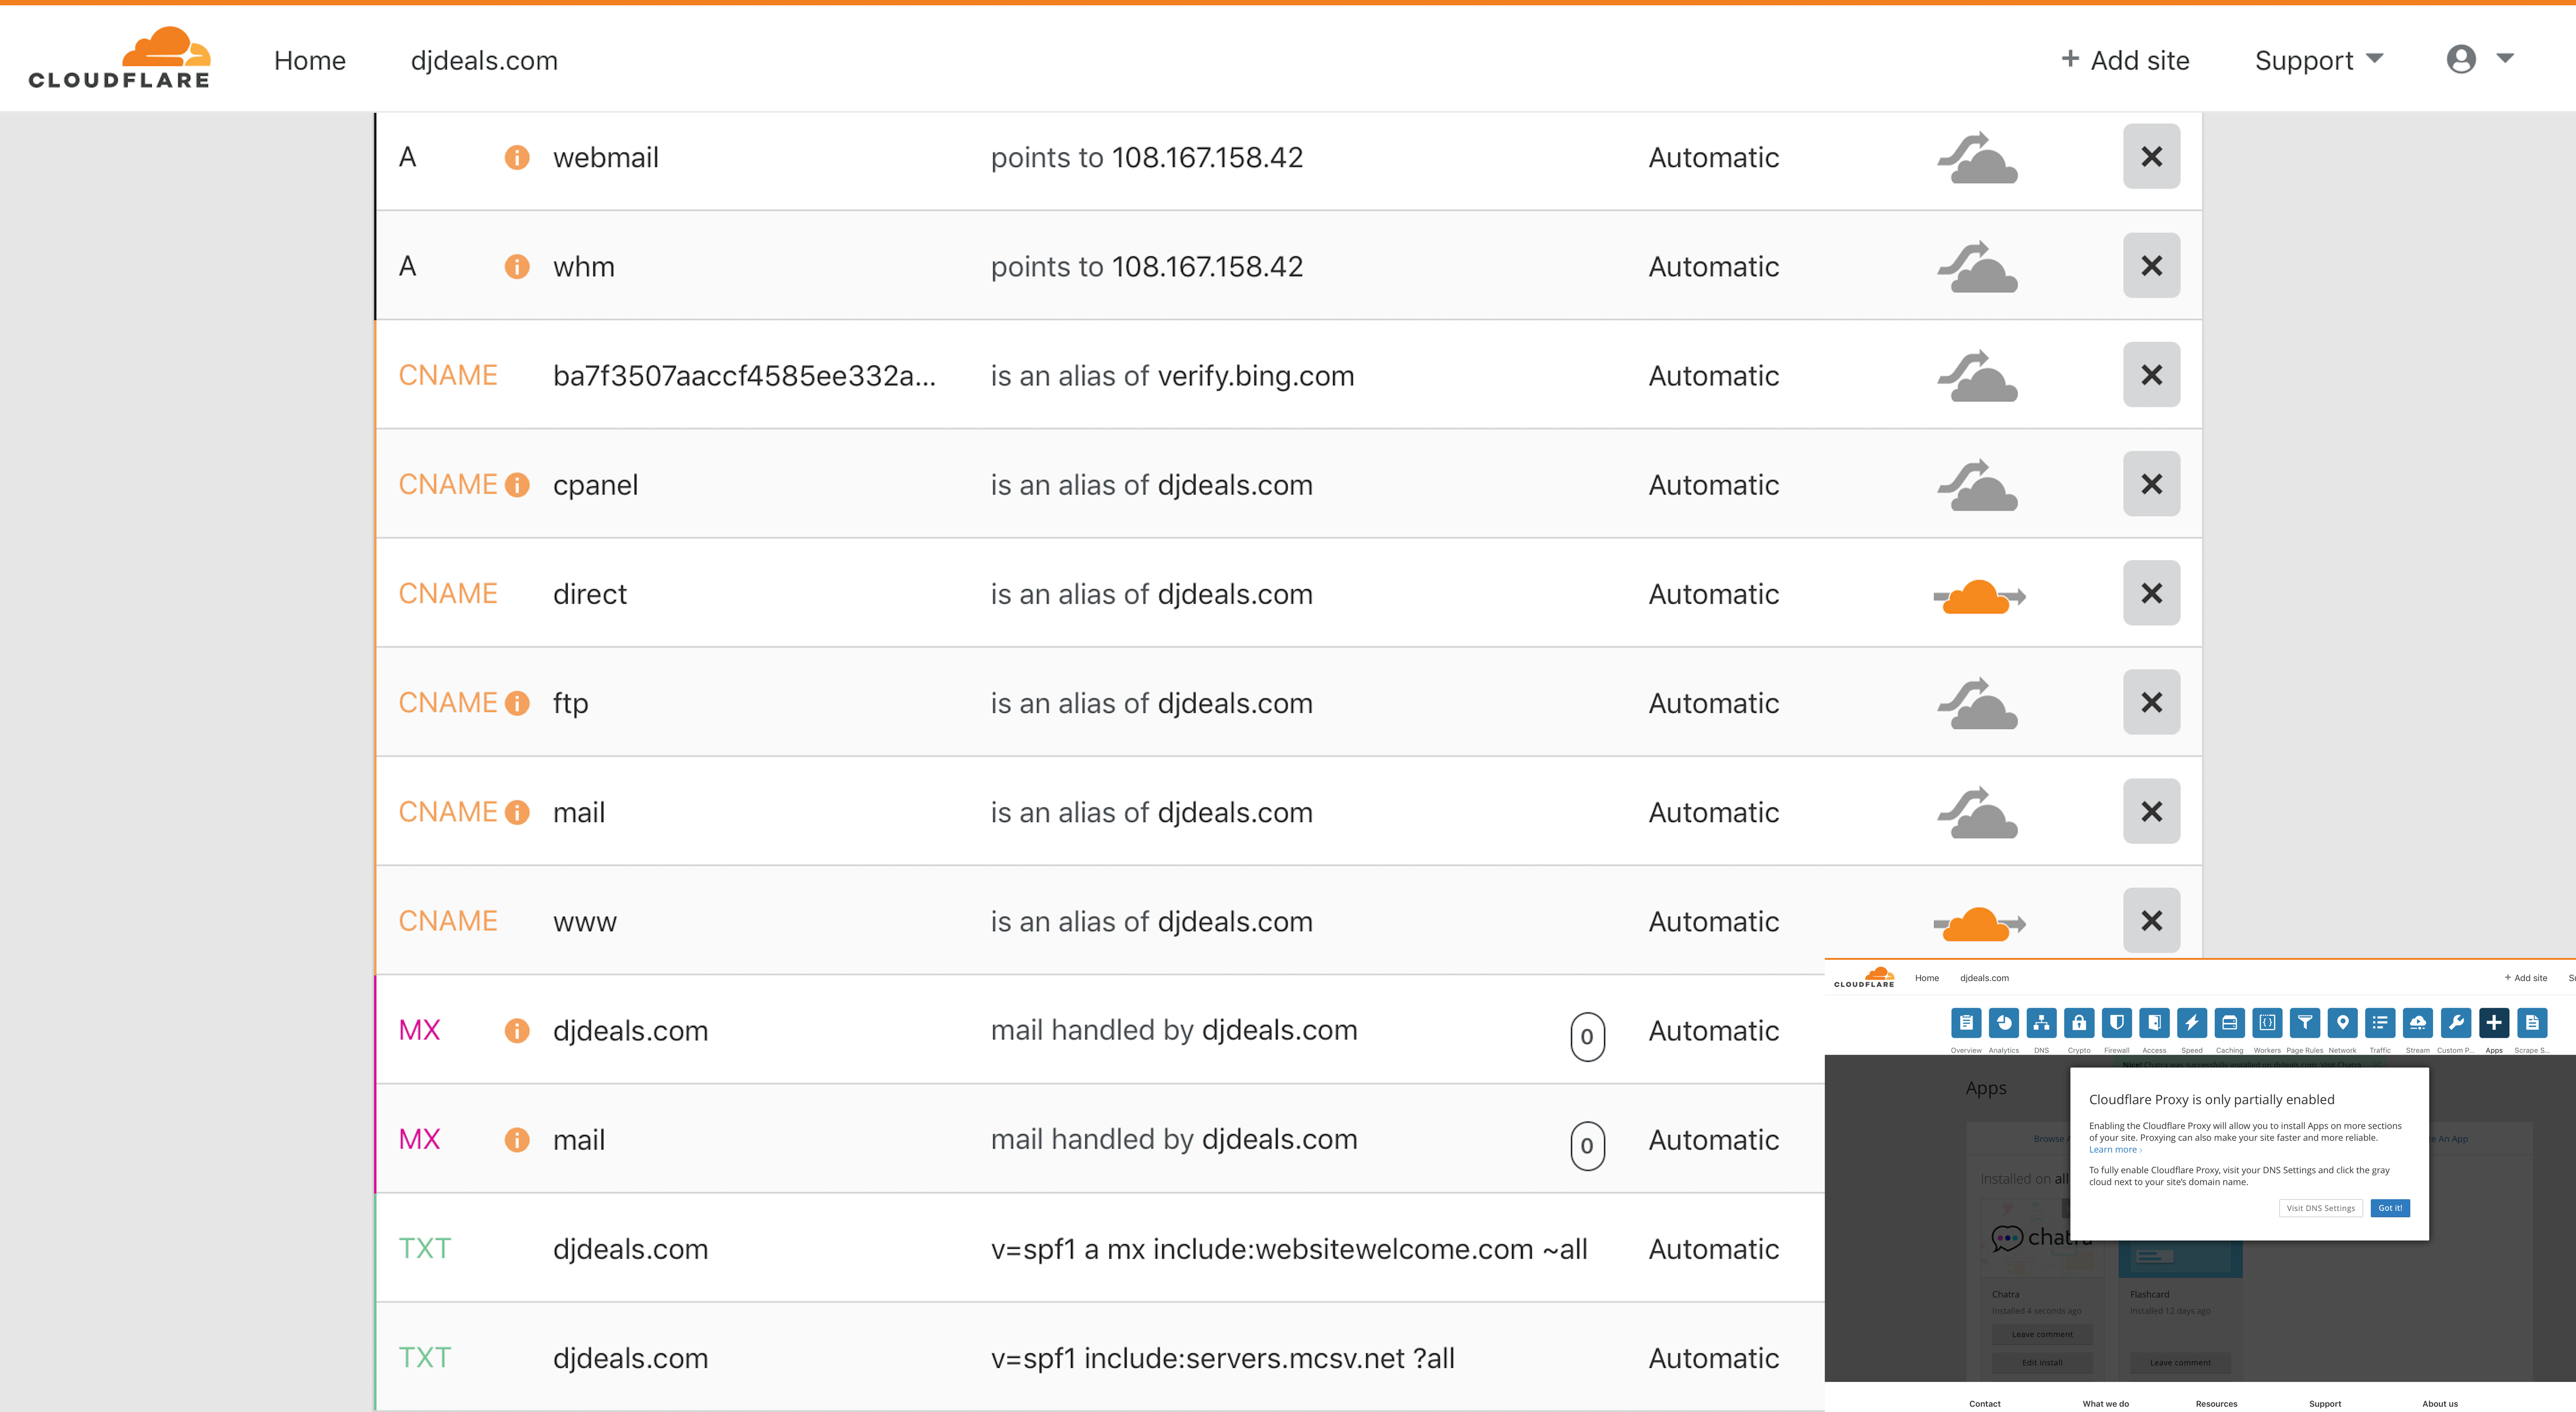Open DNS icon in inset Apps page
This screenshot has height=1412, width=2576.
(2041, 1023)
